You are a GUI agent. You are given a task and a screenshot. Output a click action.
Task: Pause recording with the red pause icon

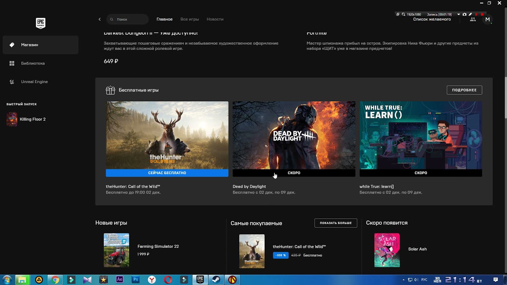[476, 14]
